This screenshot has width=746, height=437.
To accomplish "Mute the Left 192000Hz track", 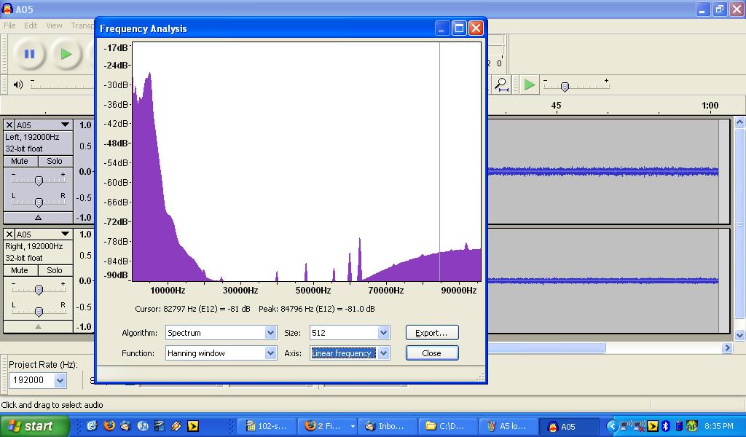I will click(x=20, y=161).
